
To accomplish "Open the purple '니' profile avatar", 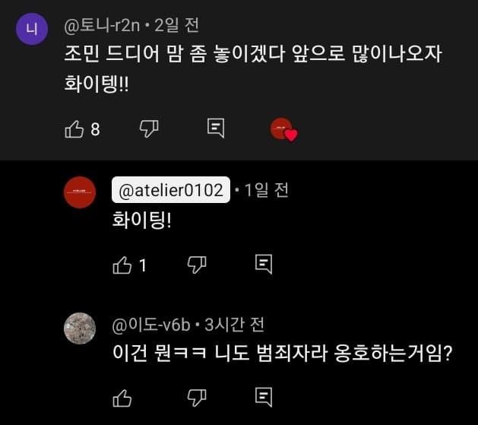I will tap(32, 31).
